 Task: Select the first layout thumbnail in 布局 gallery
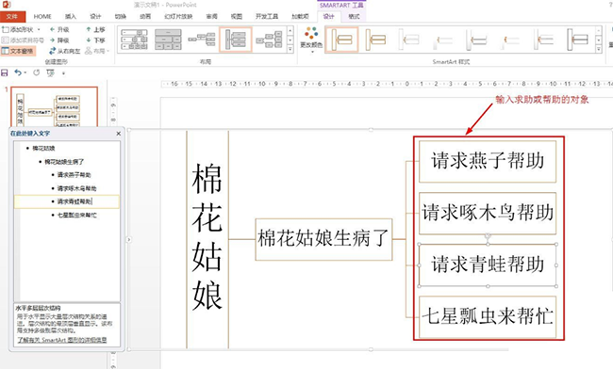click(135, 40)
